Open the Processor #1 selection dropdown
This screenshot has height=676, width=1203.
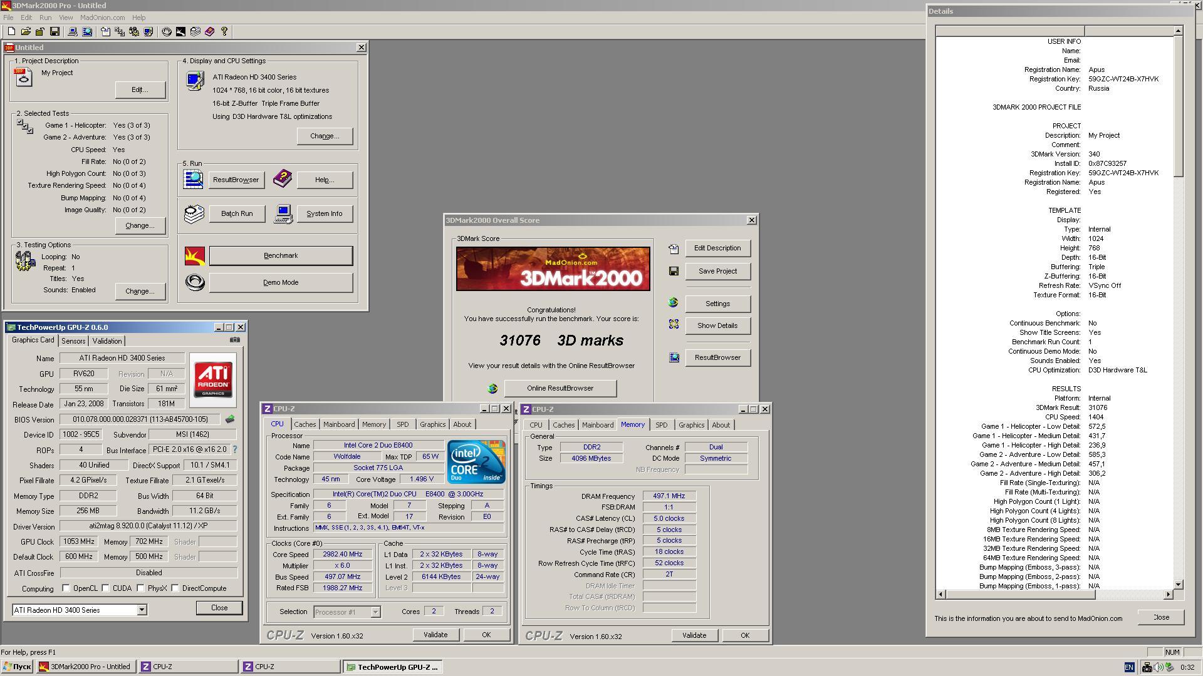point(375,612)
